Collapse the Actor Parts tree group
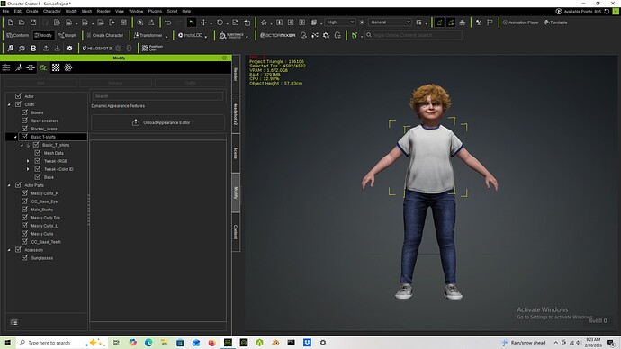 pos(9,185)
